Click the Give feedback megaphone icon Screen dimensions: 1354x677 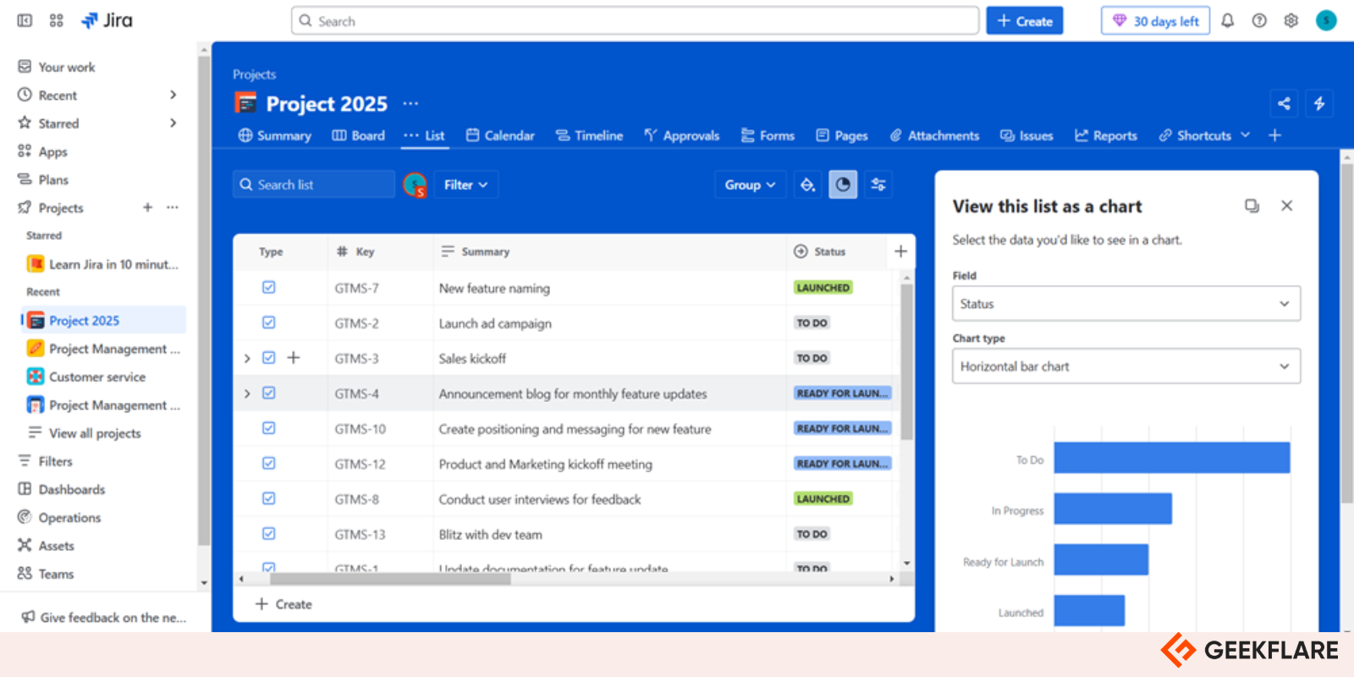(x=28, y=617)
